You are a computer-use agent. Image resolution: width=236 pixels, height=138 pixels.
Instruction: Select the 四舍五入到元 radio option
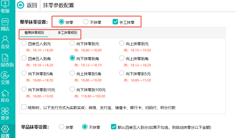click(24, 43)
